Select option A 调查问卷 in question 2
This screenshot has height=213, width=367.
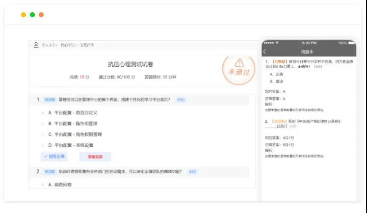[60, 185]
